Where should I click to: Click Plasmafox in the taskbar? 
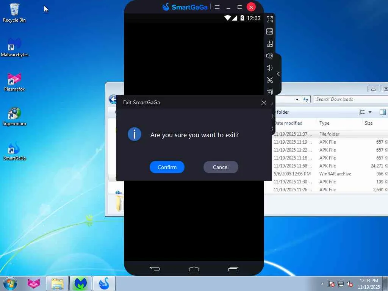pos(34,283)
